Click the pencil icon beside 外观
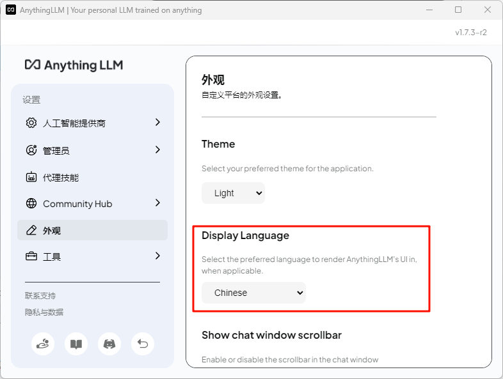 (31, 230)
